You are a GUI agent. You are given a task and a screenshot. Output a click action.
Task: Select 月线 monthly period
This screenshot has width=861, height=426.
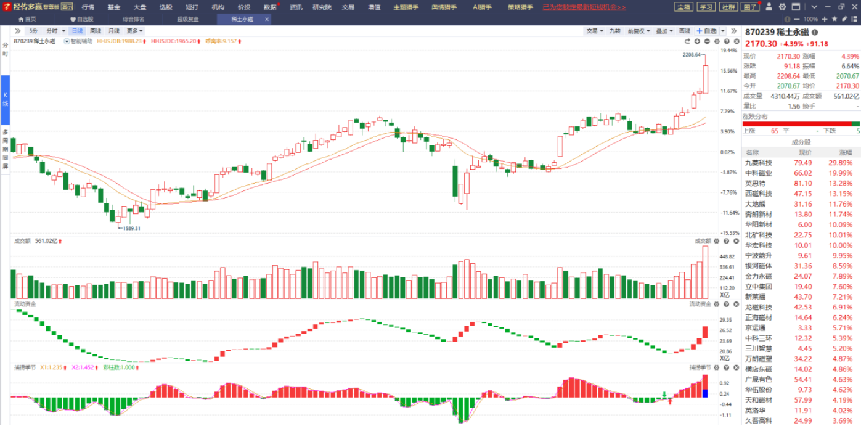(x=114, y=31)
